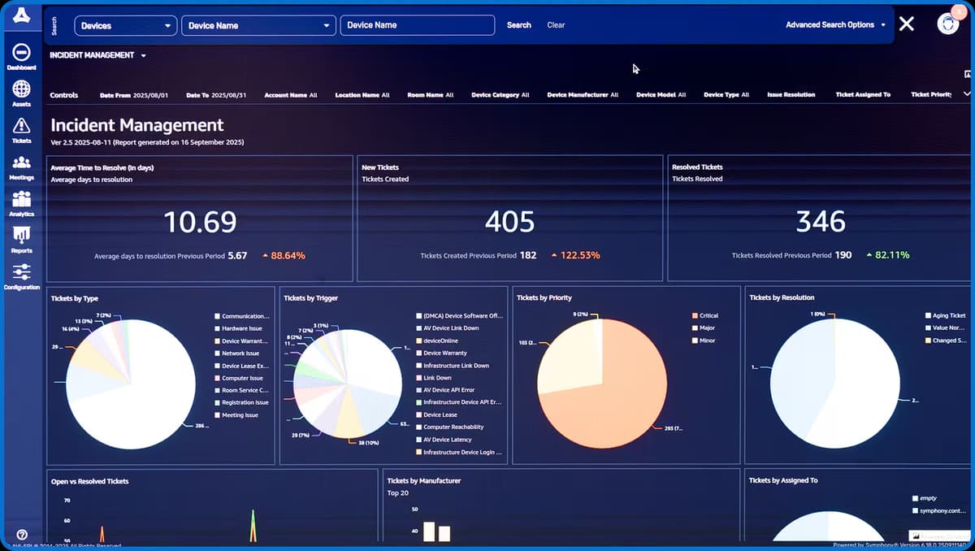Image resolution: width=975 pixels, height=551 pixels.
Task: Toggle the Hardware Issue legend checkbox
Action: click(218, 328)
